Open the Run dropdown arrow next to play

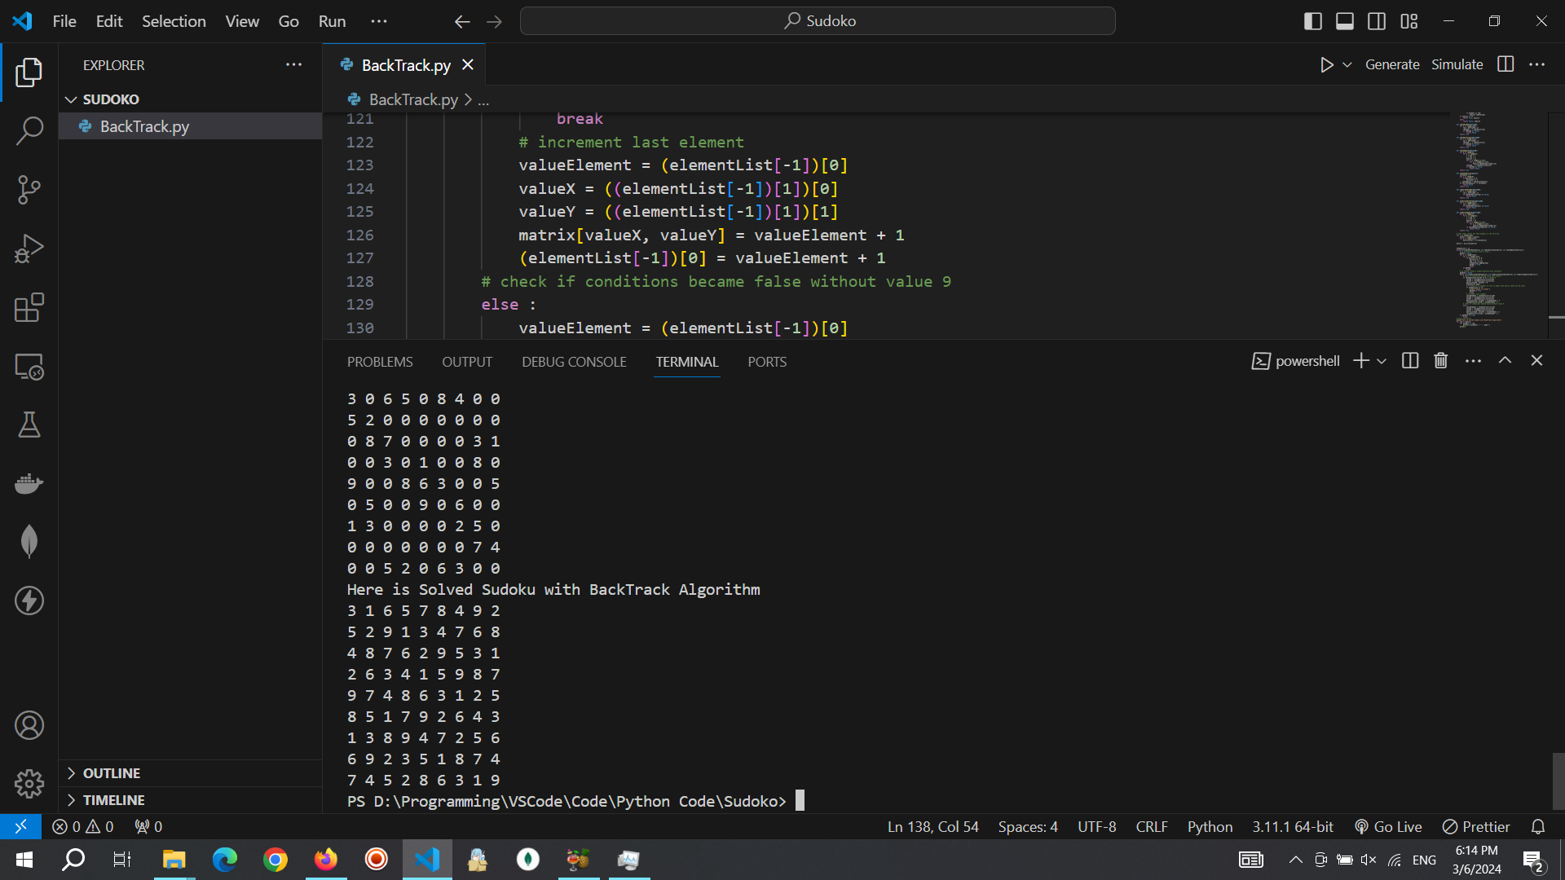click(1347, 64)
